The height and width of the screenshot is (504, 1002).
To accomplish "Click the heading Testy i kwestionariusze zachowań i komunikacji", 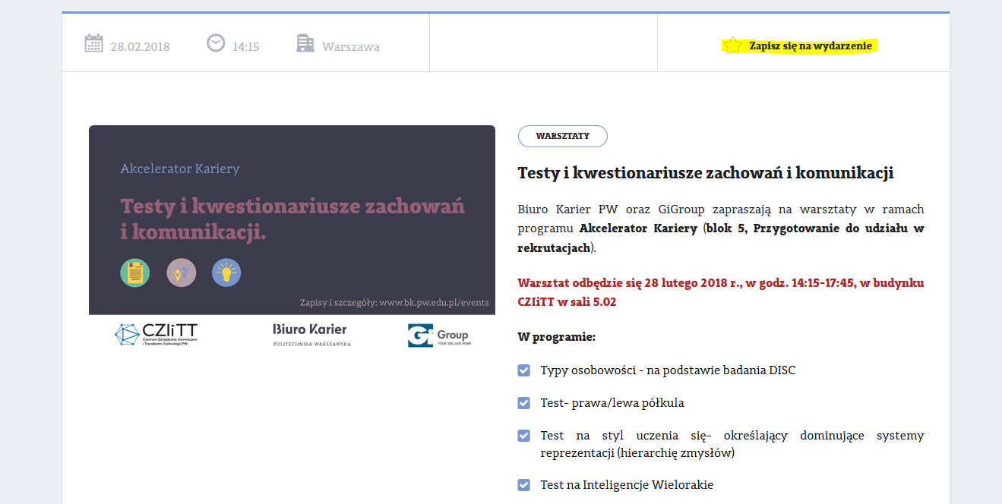I will (x=706, y=173).
